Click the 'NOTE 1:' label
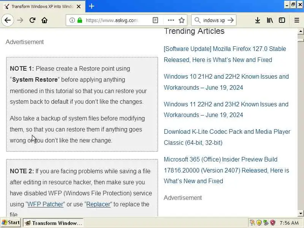Image resolution: width=304 pixels, height=228 pixels. point(22,69)
